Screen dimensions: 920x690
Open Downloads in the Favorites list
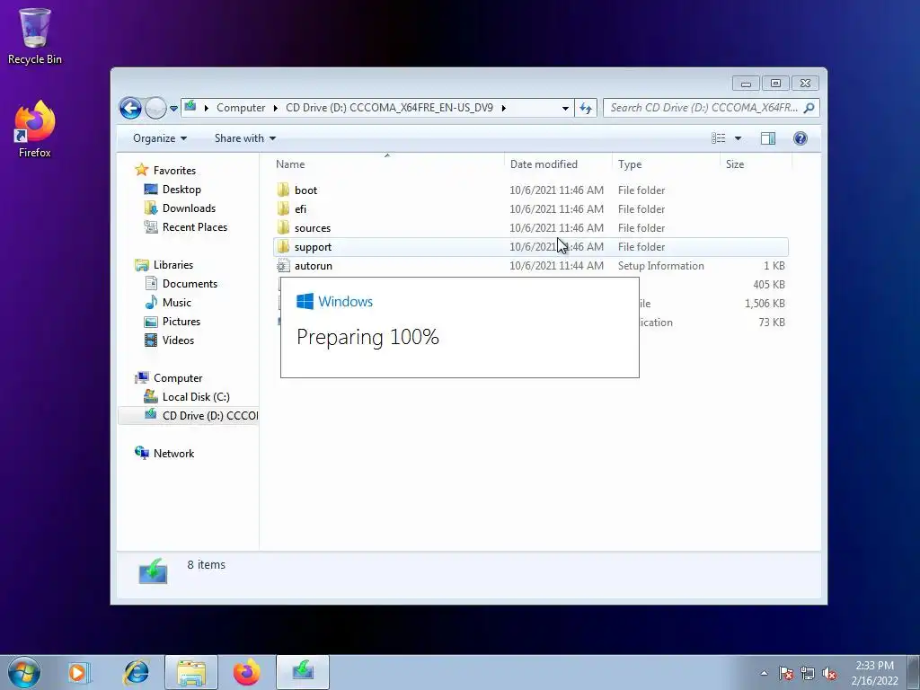(189, 208)
